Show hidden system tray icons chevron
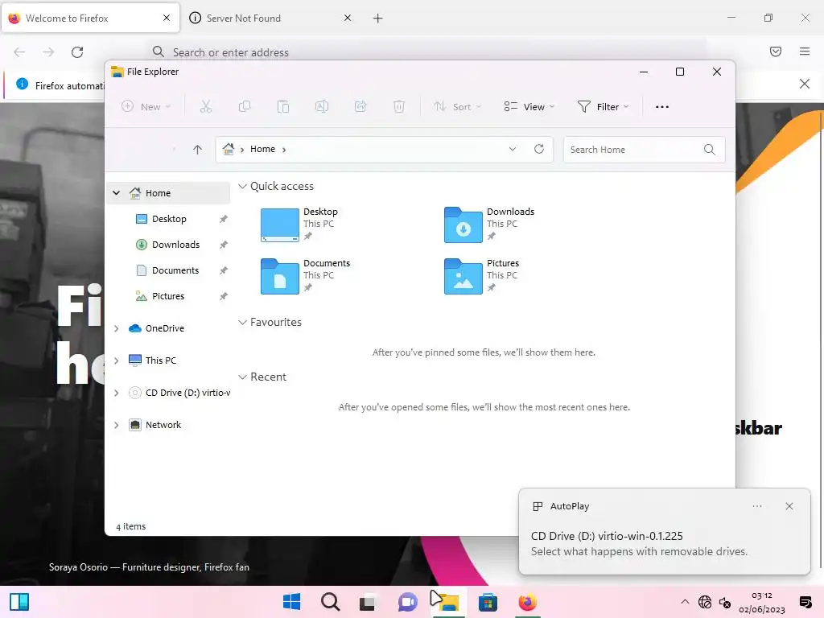Image resolution: width=824 pixels, height=618 pixels. pyautogui.click(x=685, y=602)
